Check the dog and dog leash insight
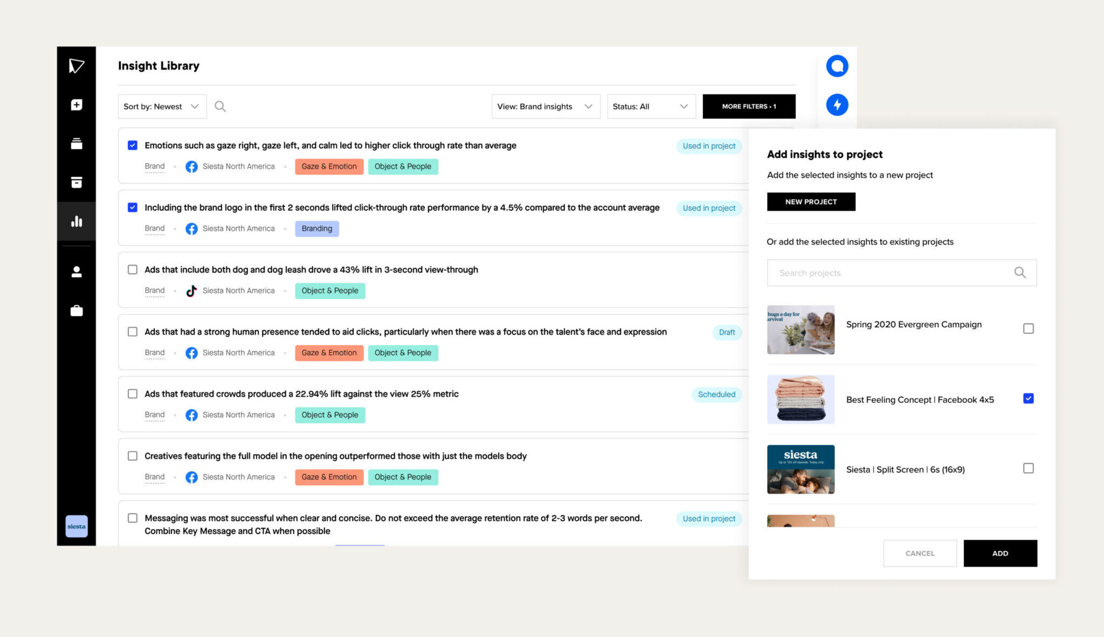Viewport: 1104px width, 637px height. tap(133, 270)
